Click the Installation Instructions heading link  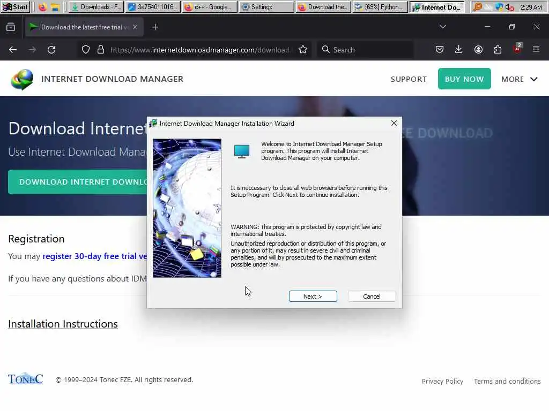[x=63, y=324]
